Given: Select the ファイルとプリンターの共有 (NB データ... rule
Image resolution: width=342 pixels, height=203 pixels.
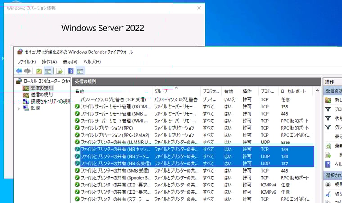Looking at the screenshot, I should [115, 156].
